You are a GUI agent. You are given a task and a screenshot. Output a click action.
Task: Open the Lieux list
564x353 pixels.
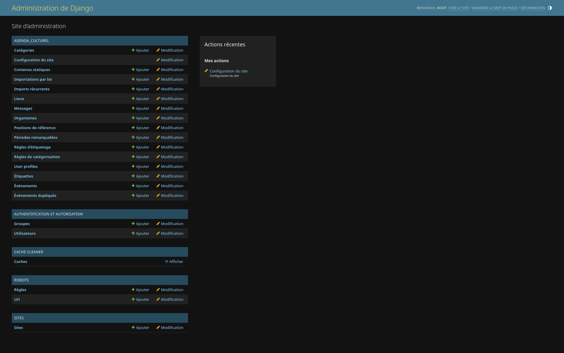click(x=19, y=99)
